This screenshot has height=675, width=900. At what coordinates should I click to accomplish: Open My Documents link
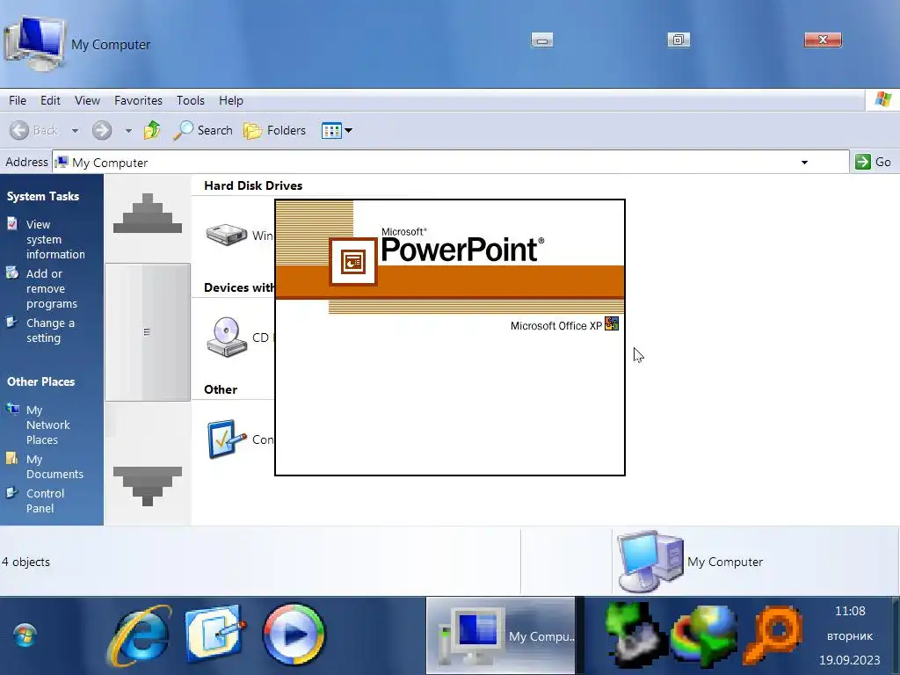point(54,467)
